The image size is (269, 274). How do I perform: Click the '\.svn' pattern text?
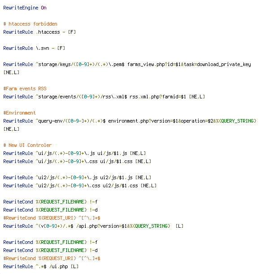[43, 48]
